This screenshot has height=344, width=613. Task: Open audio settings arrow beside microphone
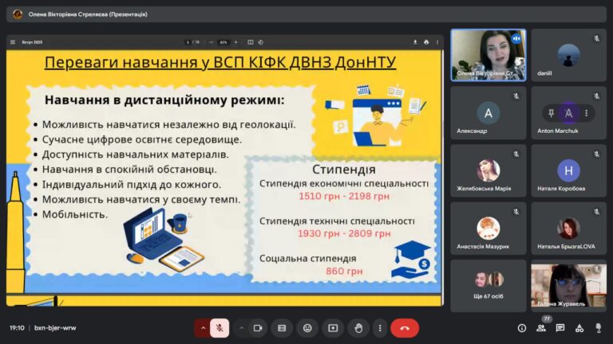(x=203, y=328)
